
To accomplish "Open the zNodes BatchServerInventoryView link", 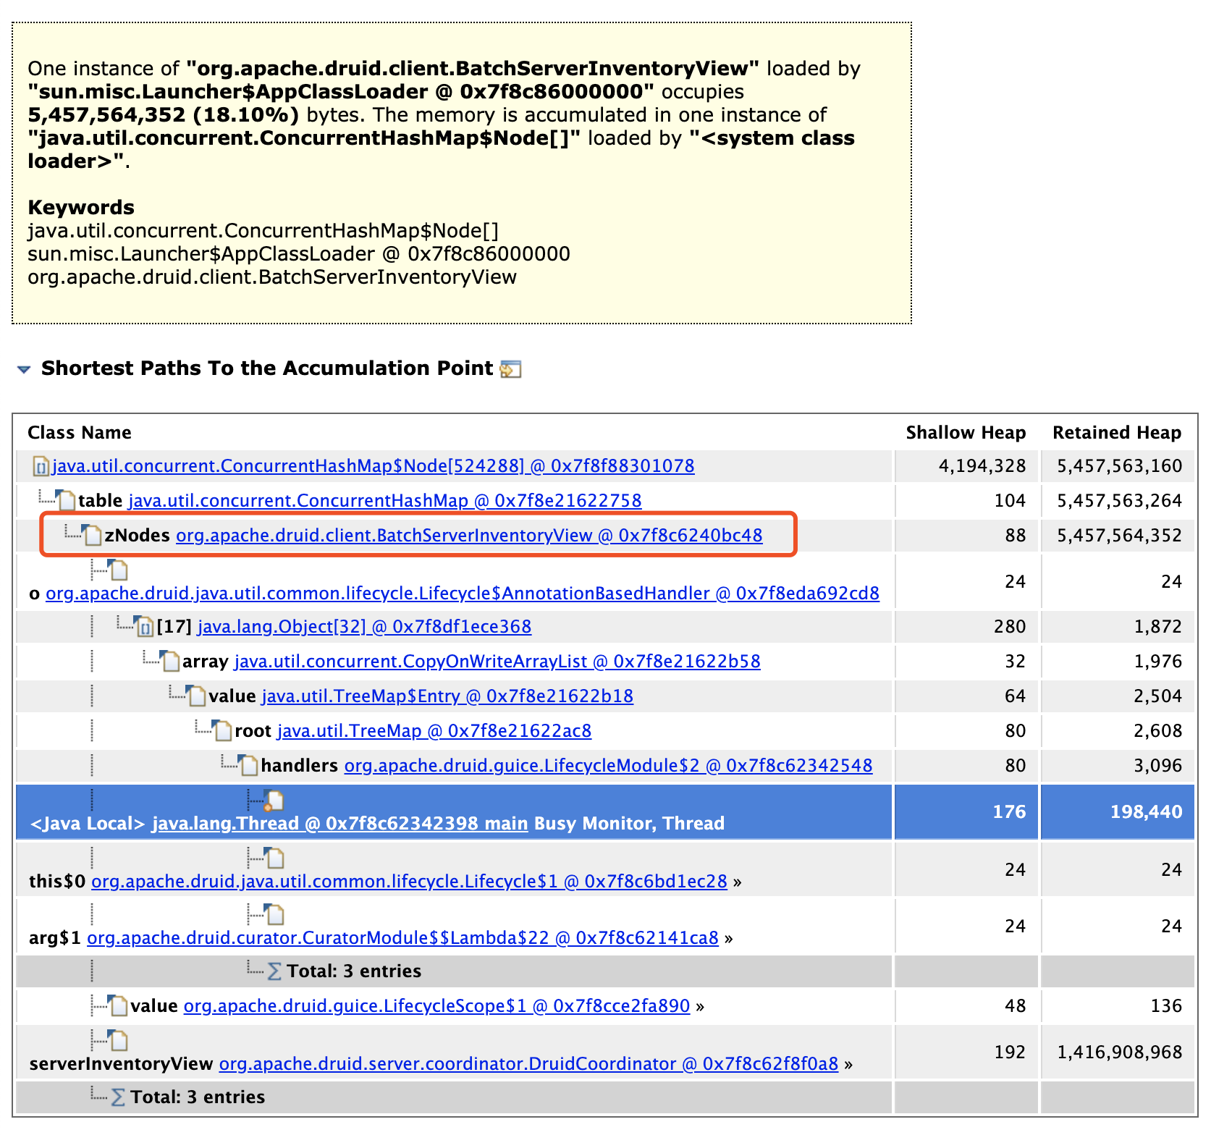I will coord(469,536).
